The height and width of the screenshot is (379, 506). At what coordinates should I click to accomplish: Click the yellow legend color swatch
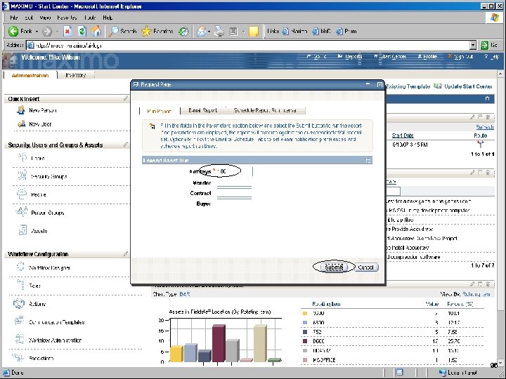(x=305, y=313)
